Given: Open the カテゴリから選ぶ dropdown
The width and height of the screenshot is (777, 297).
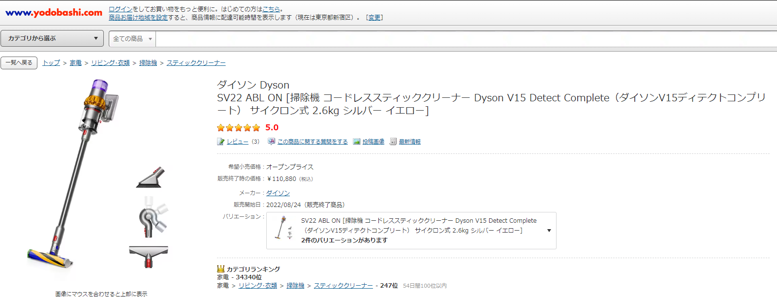Looking at the screenshot, I should (x=52, y=38).
